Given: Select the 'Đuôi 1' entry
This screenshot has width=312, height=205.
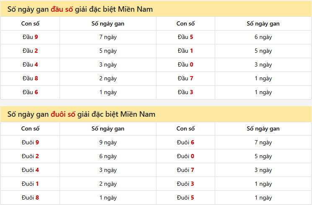Looking at the screenshot, I should click(x=30, y=184).
